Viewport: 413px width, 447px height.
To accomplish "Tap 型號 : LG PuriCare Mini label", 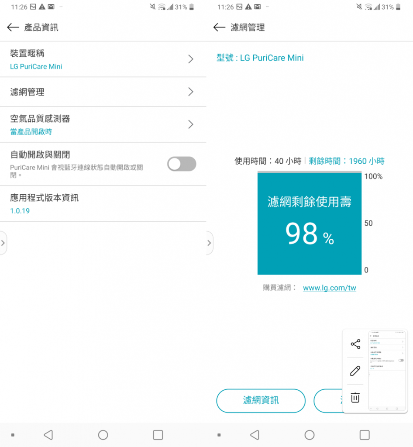I will coord(260,58).
